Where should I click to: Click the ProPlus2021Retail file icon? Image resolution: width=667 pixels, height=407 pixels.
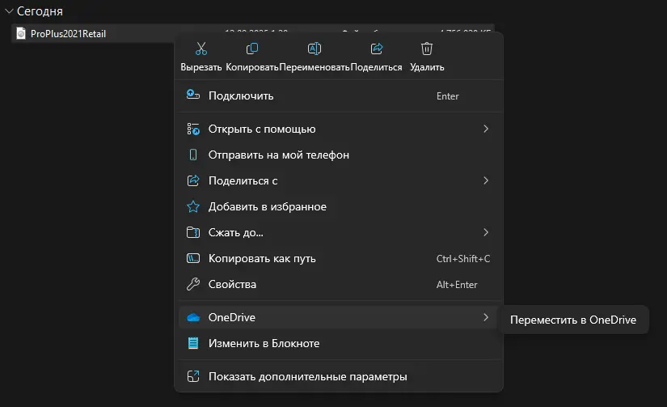click(x=22, y=33)
